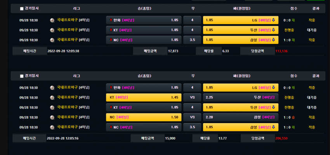Screen dimensions: 330x155
Task: Click the VS box in the NC 1.50 row
Action: click(x=192, y=117)
